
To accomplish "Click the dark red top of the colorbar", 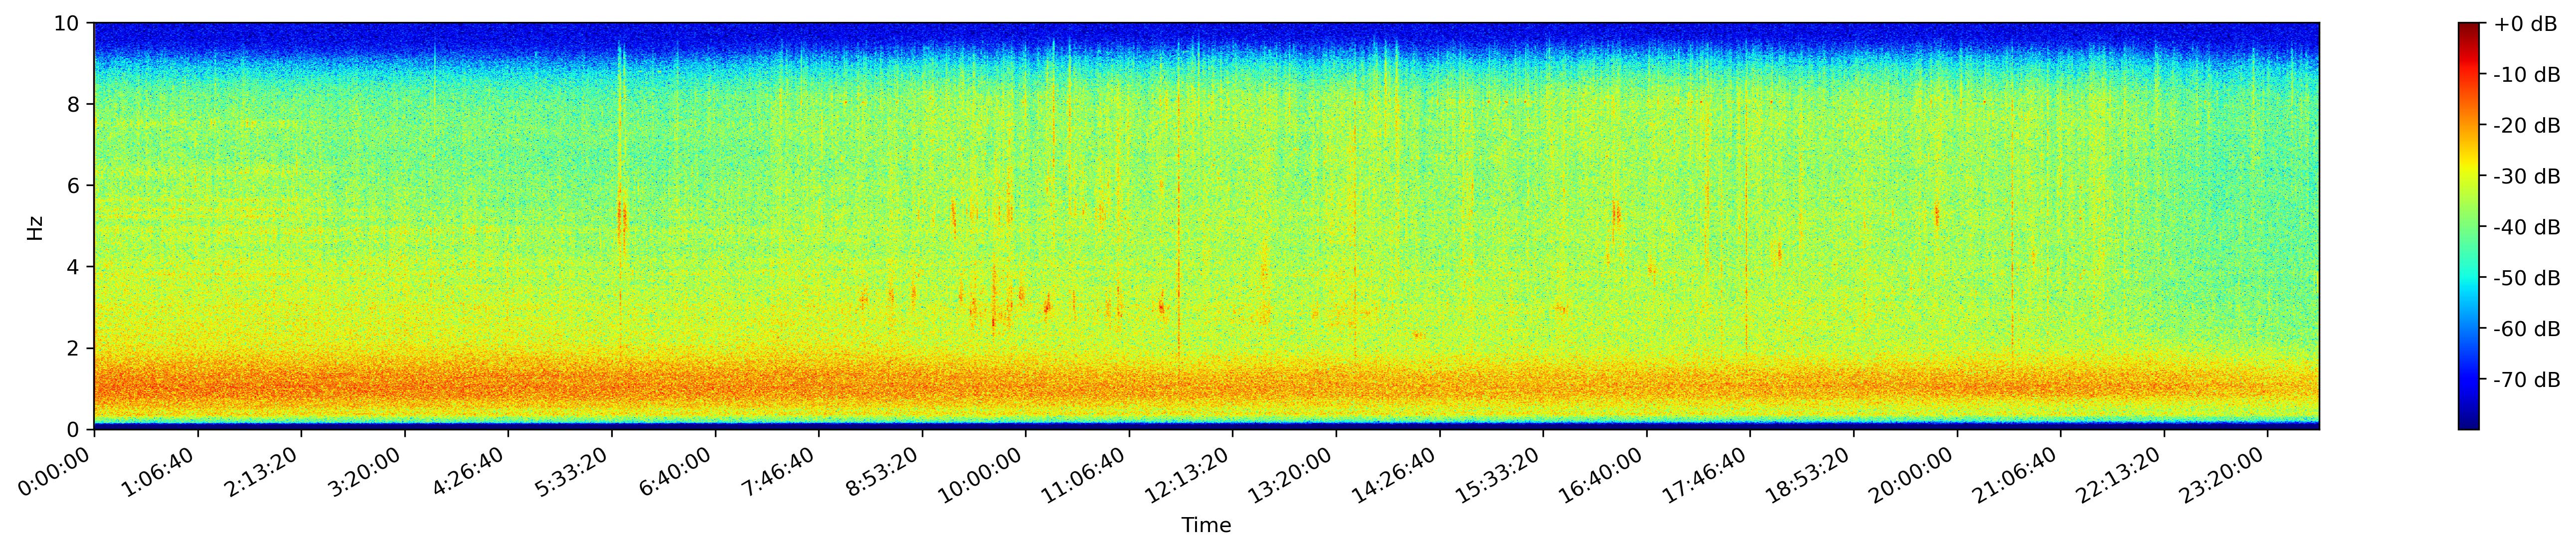I will (2469, 29).
